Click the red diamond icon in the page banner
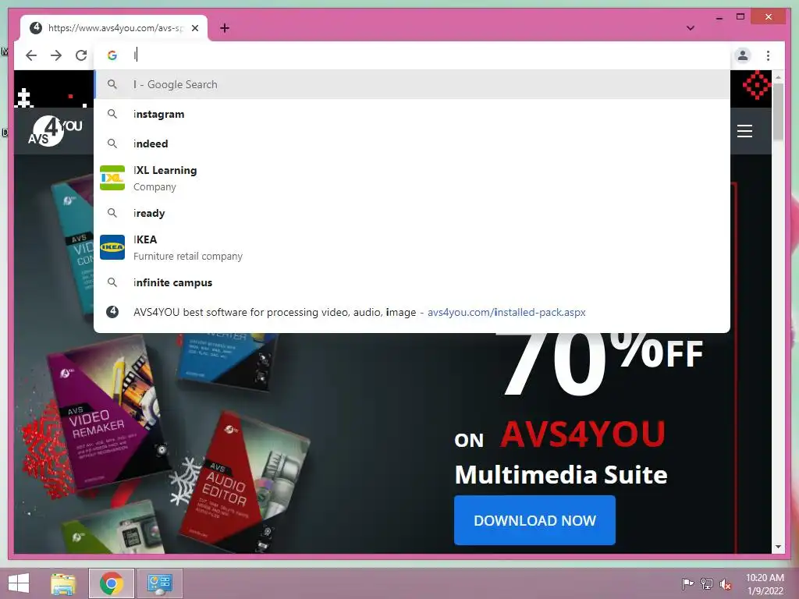This screenshot has width=799, height=599. click(757, 85)
